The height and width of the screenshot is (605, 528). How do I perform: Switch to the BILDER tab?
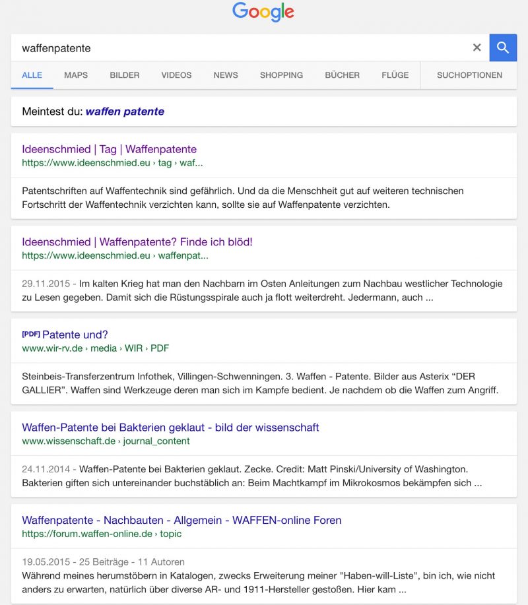[x=125, y=75]
